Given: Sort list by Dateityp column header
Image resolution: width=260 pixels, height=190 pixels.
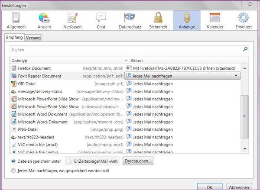Looking at the screenshot, I should click(65, 61).
